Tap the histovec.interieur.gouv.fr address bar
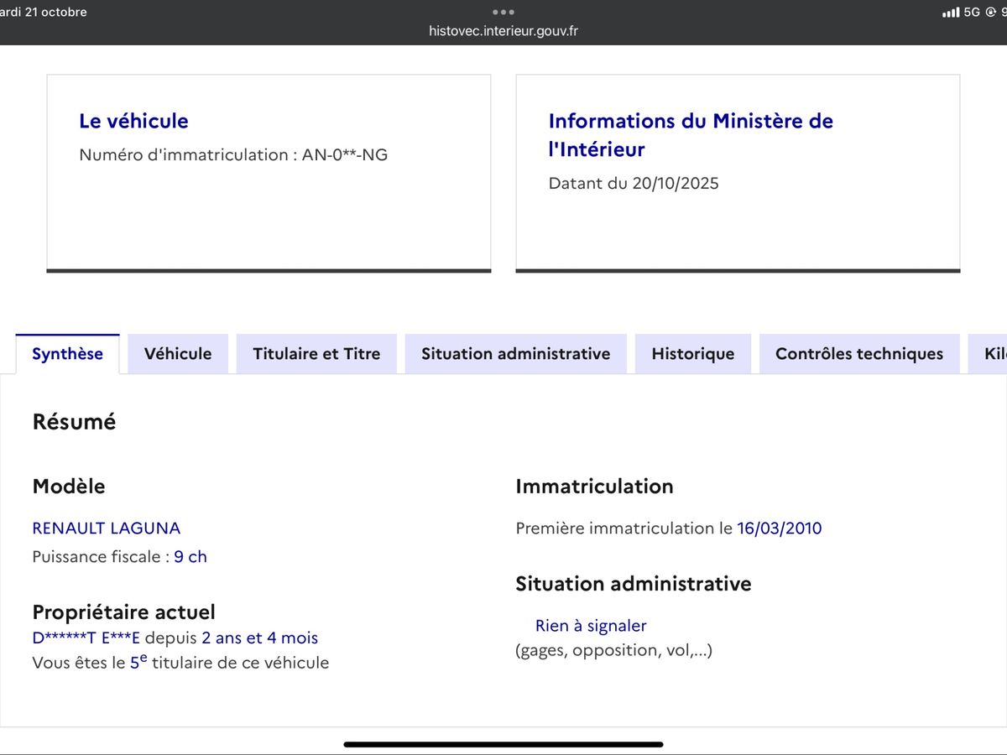Viewport: 1007px width, 755px height. point(503,31)
